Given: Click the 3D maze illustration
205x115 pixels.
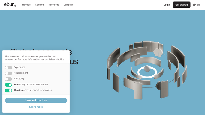Looking at the screenshot, I should pyautogui.click(x=147, y=70).
